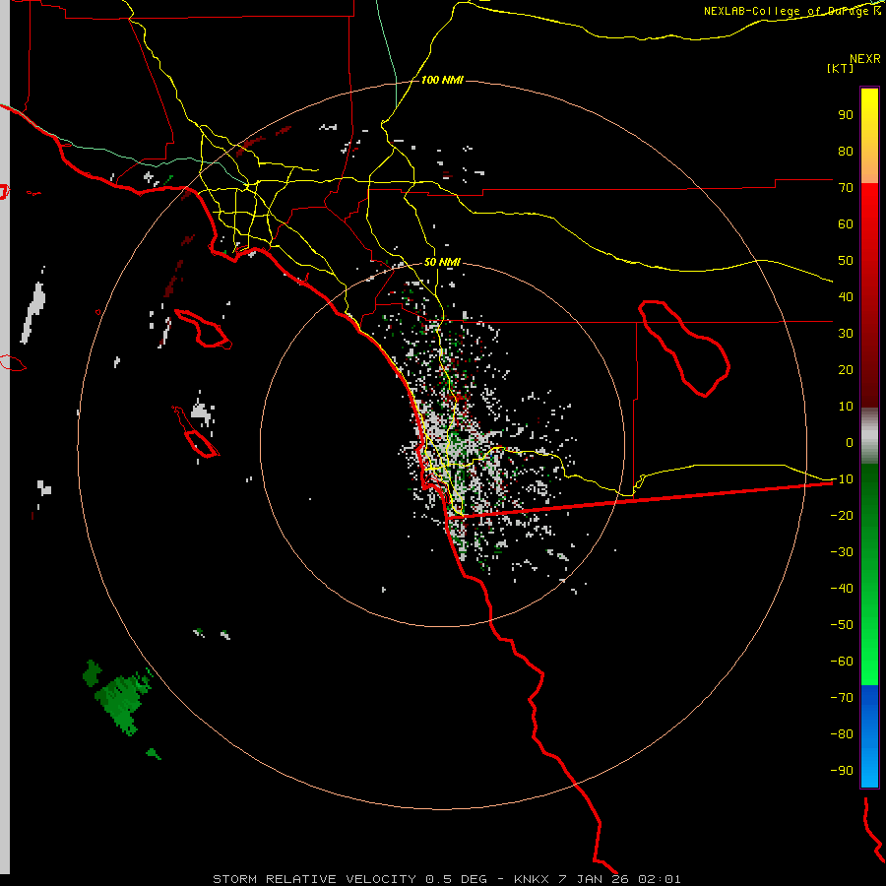
Task: Select the 80 value on the velocity scale
Action: pyautogui.click(x=846, y=152)
